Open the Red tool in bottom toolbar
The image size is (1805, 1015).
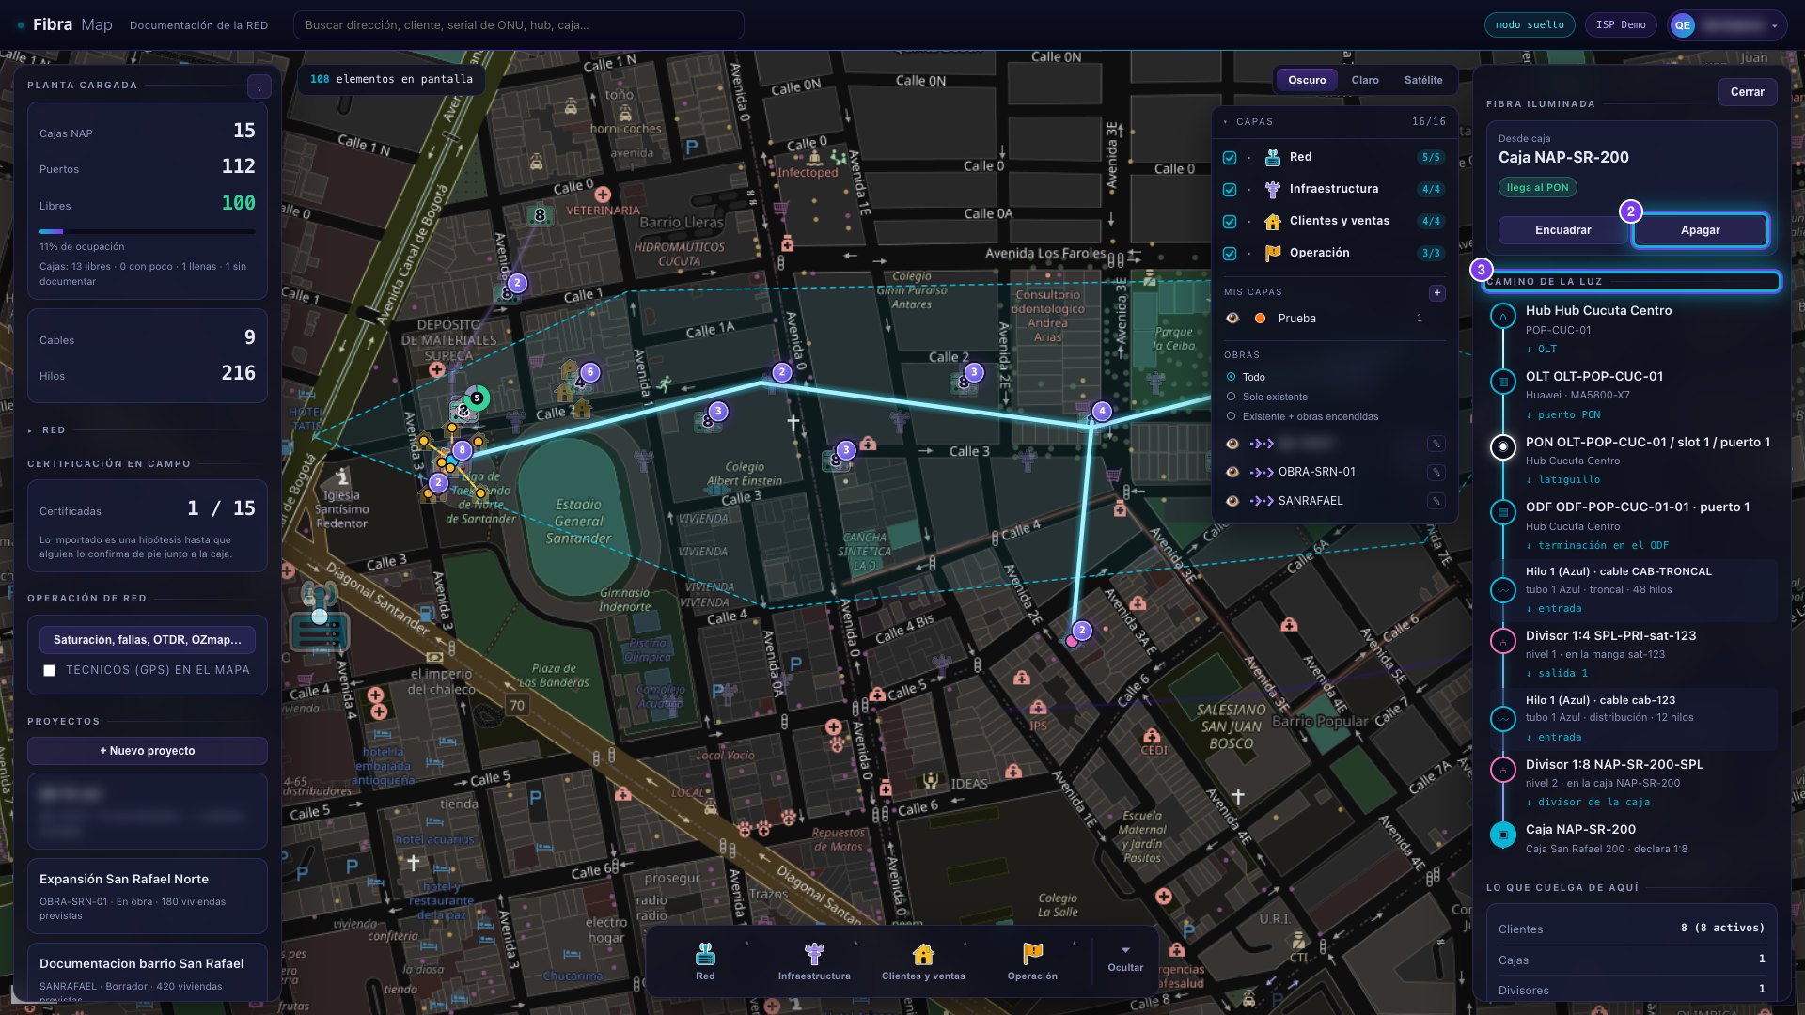705,961
